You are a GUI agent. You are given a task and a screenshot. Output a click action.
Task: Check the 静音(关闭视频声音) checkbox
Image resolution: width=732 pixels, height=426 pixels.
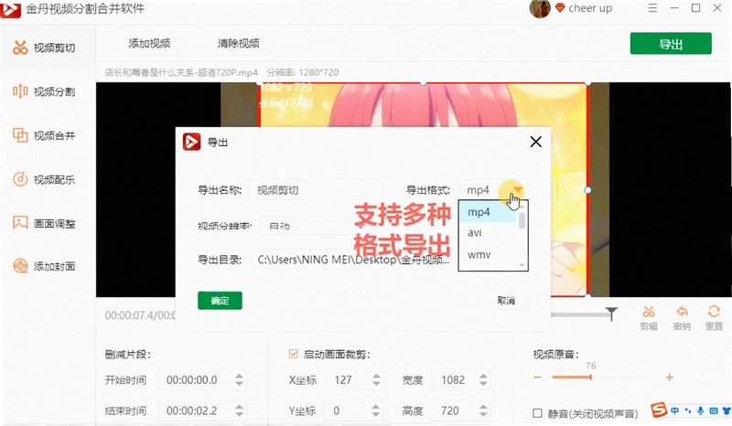[537, 413]
